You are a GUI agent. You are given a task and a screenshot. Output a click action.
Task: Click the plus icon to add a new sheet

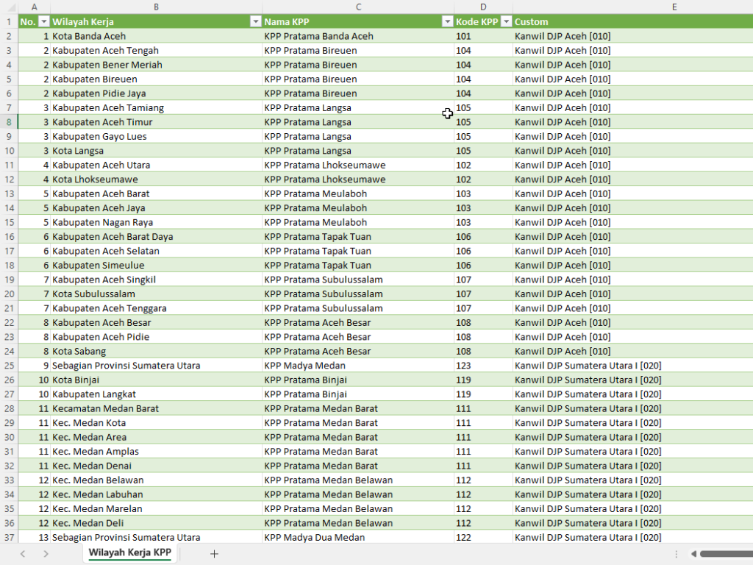pos(213,552)
